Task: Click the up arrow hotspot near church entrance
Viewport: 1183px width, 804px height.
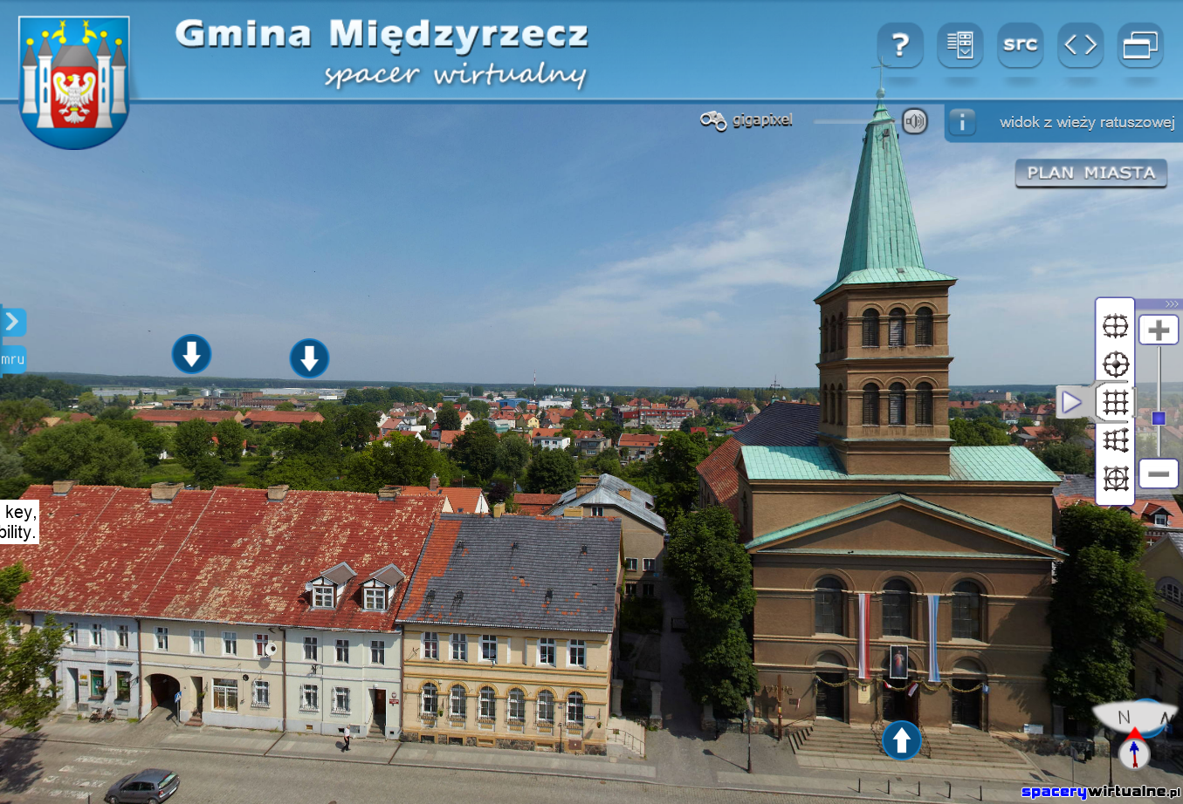Action: (x=902, y=740)
